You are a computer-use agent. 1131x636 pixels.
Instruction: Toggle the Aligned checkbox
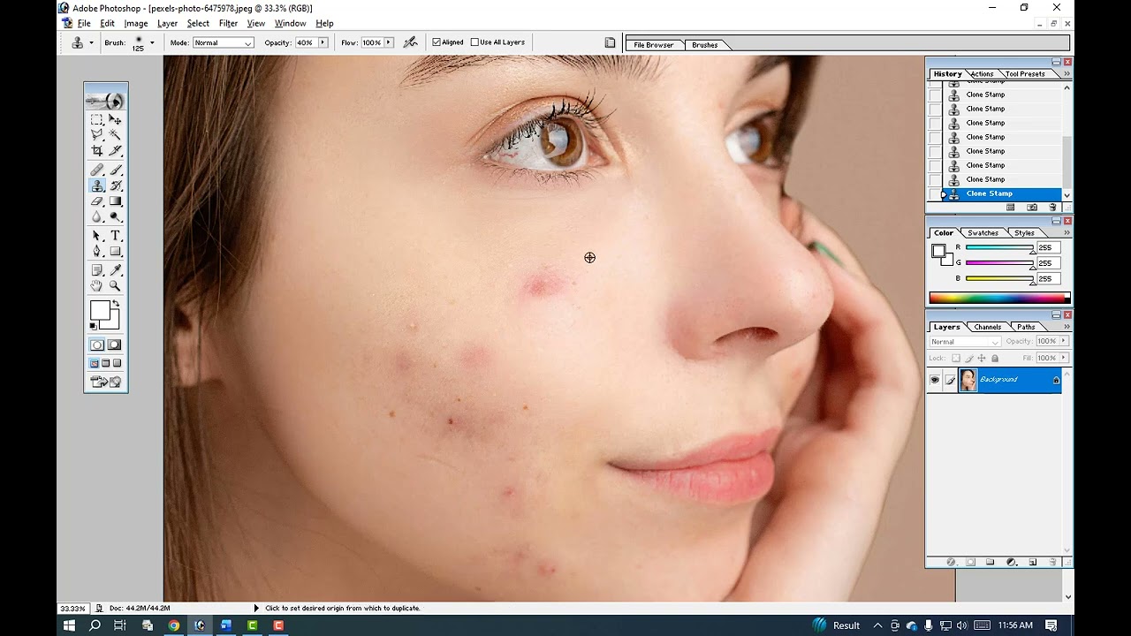(436, 42)
